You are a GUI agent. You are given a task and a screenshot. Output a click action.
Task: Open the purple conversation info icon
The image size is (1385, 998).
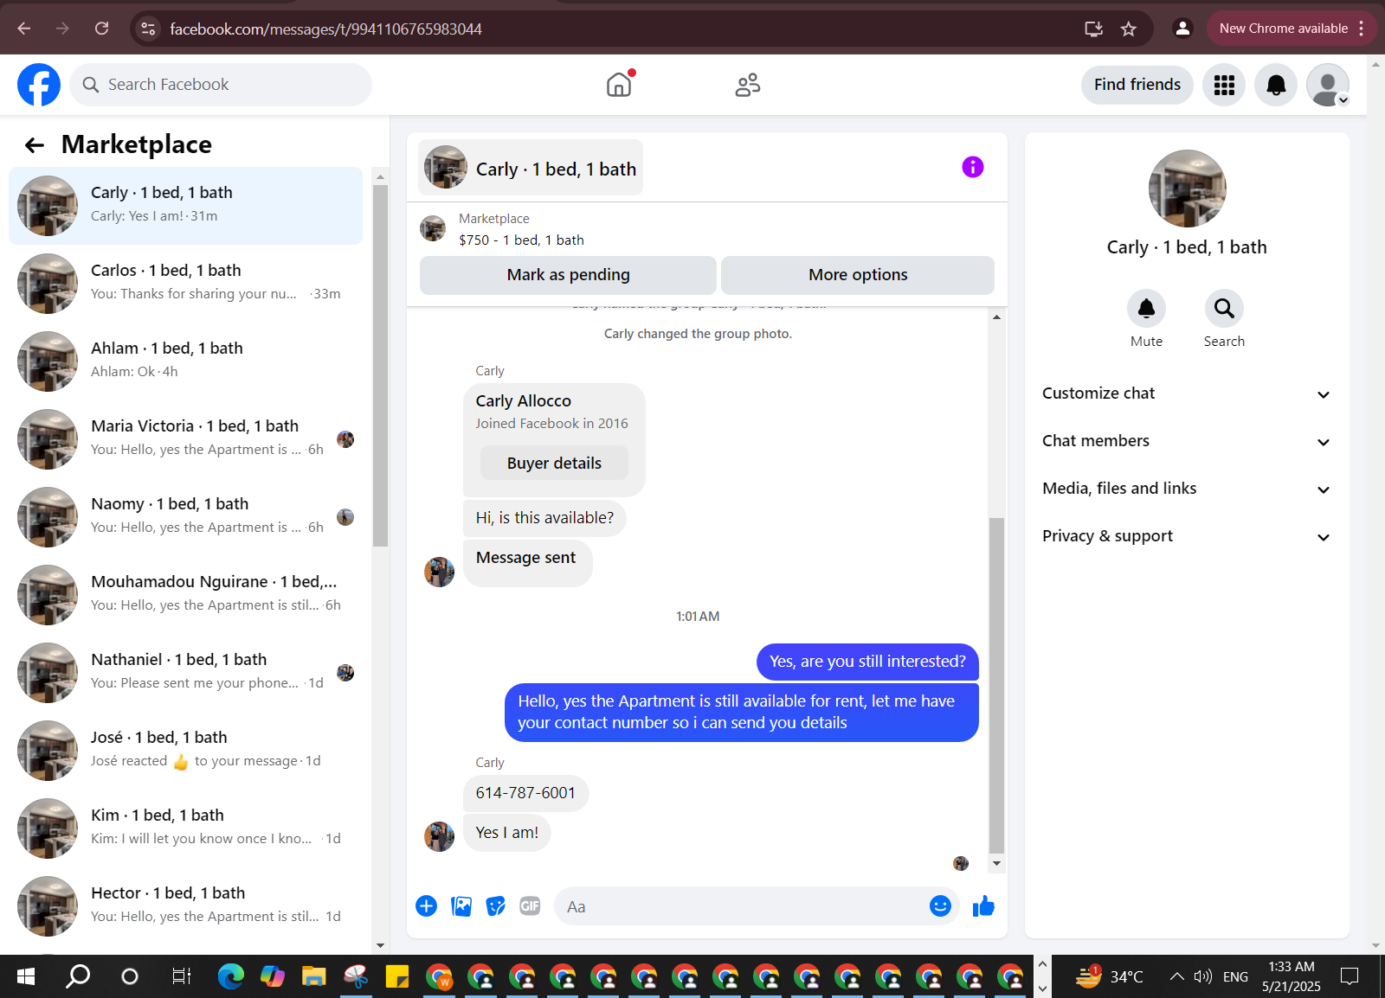973,167
